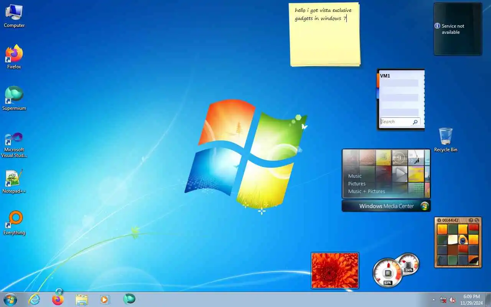Launch Internet Explorer from the taskbar

coord(35,299)
